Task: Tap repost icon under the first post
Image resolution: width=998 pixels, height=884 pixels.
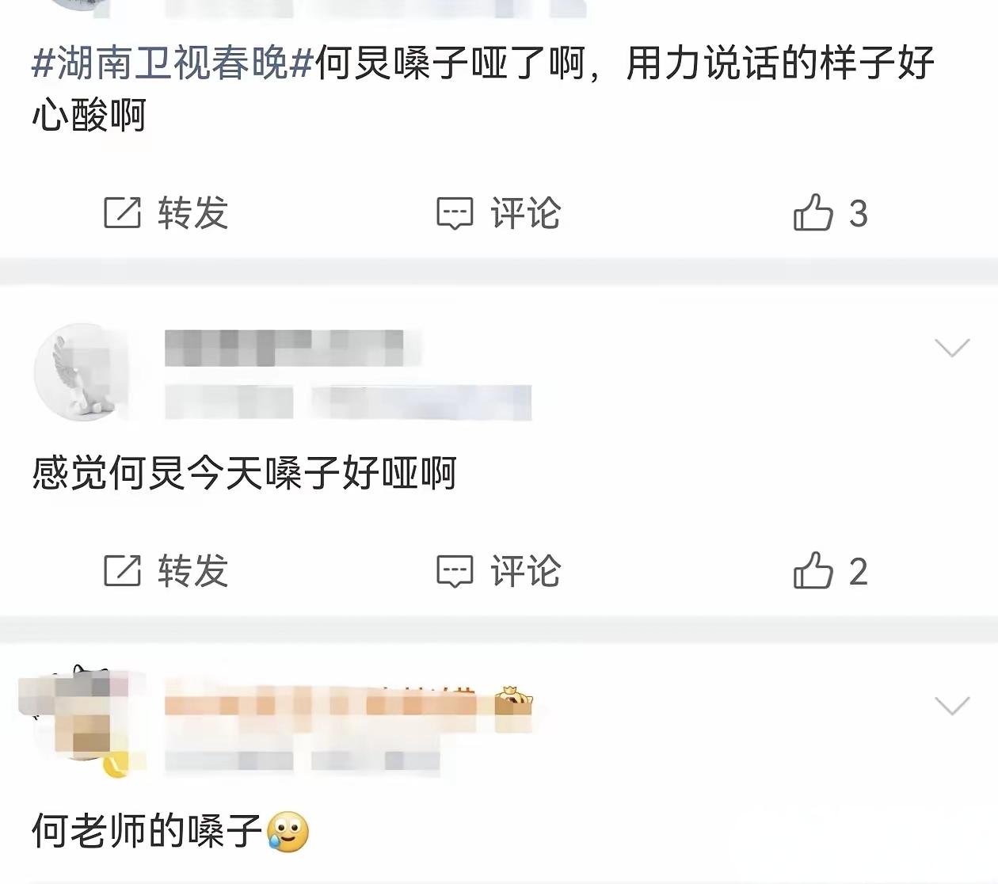Action: (x=122, y=213)
